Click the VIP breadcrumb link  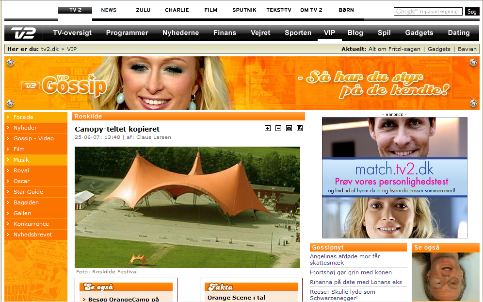(72, 49)
